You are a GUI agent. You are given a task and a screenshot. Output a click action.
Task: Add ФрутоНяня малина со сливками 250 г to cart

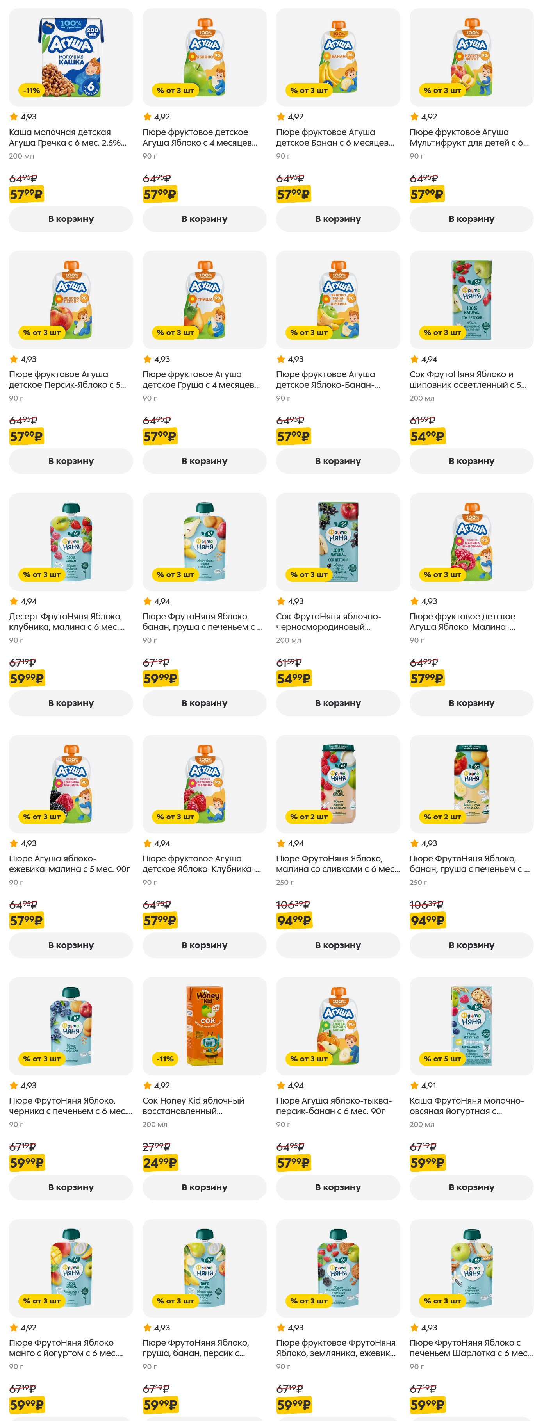tap(338, 945)
